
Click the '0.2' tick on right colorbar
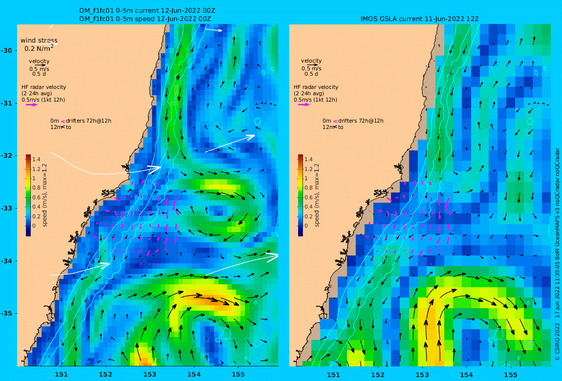click(x=308, y=216)
